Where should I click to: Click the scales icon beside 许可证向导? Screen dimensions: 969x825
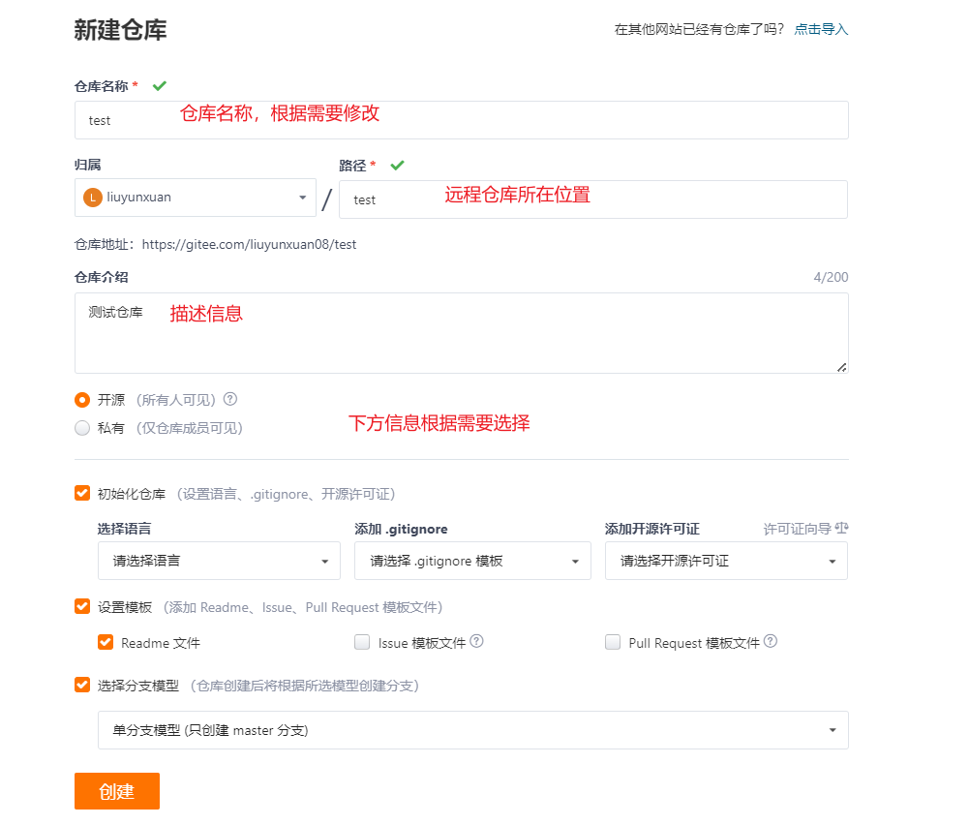click(841, 529)
